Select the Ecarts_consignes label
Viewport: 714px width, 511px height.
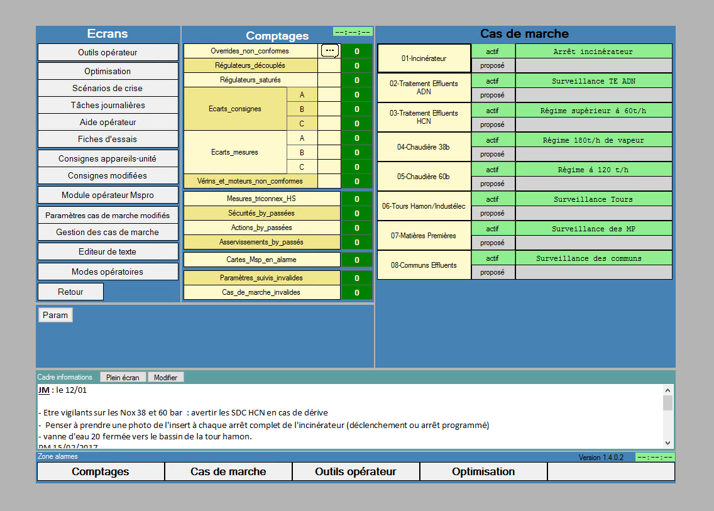[x=236, y=108]
